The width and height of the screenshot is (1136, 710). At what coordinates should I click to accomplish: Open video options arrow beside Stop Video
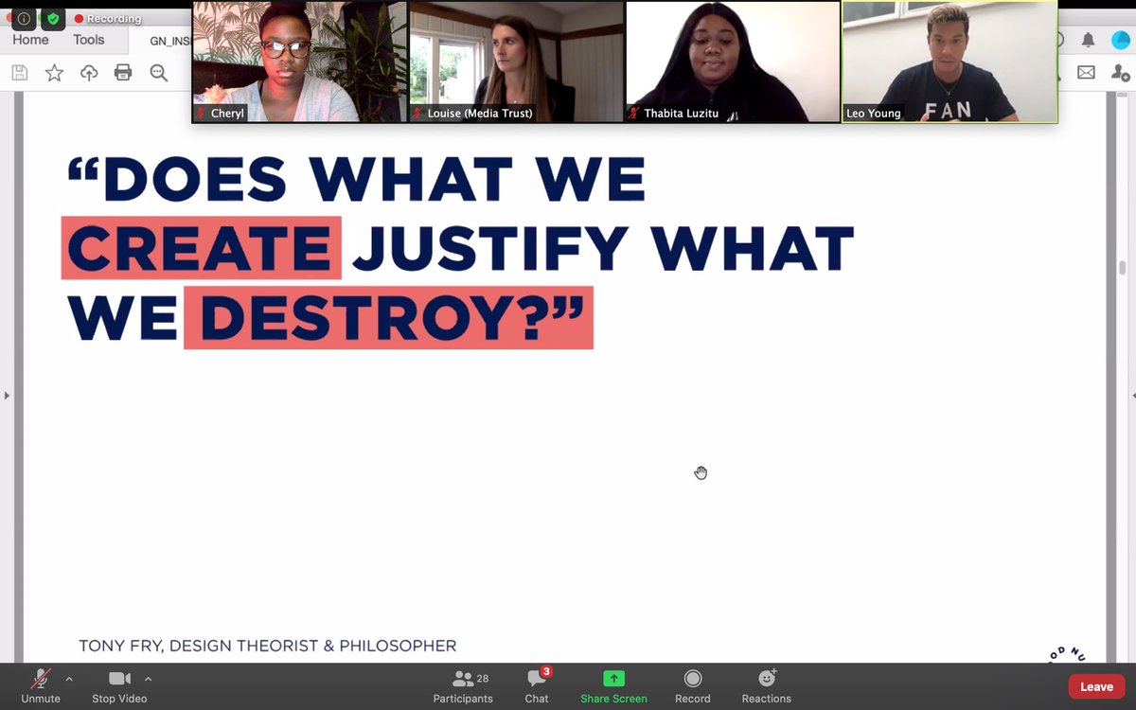[x=148, y=679]
